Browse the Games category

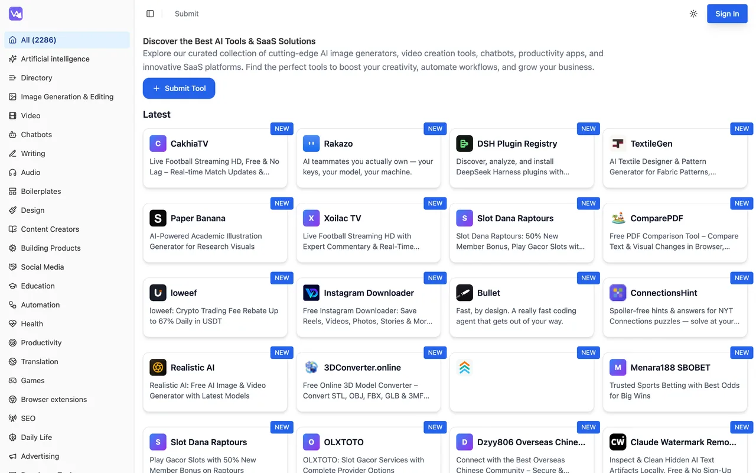(67, 380)
